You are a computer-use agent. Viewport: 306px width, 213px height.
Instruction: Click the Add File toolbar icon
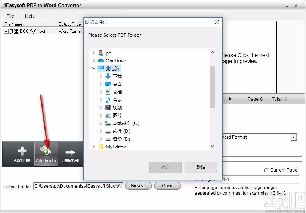pyautogui.click(x=22, y=151)
